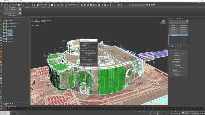
Task: Switch to the Hierarchy command panel tab
Action: point(175,19)
